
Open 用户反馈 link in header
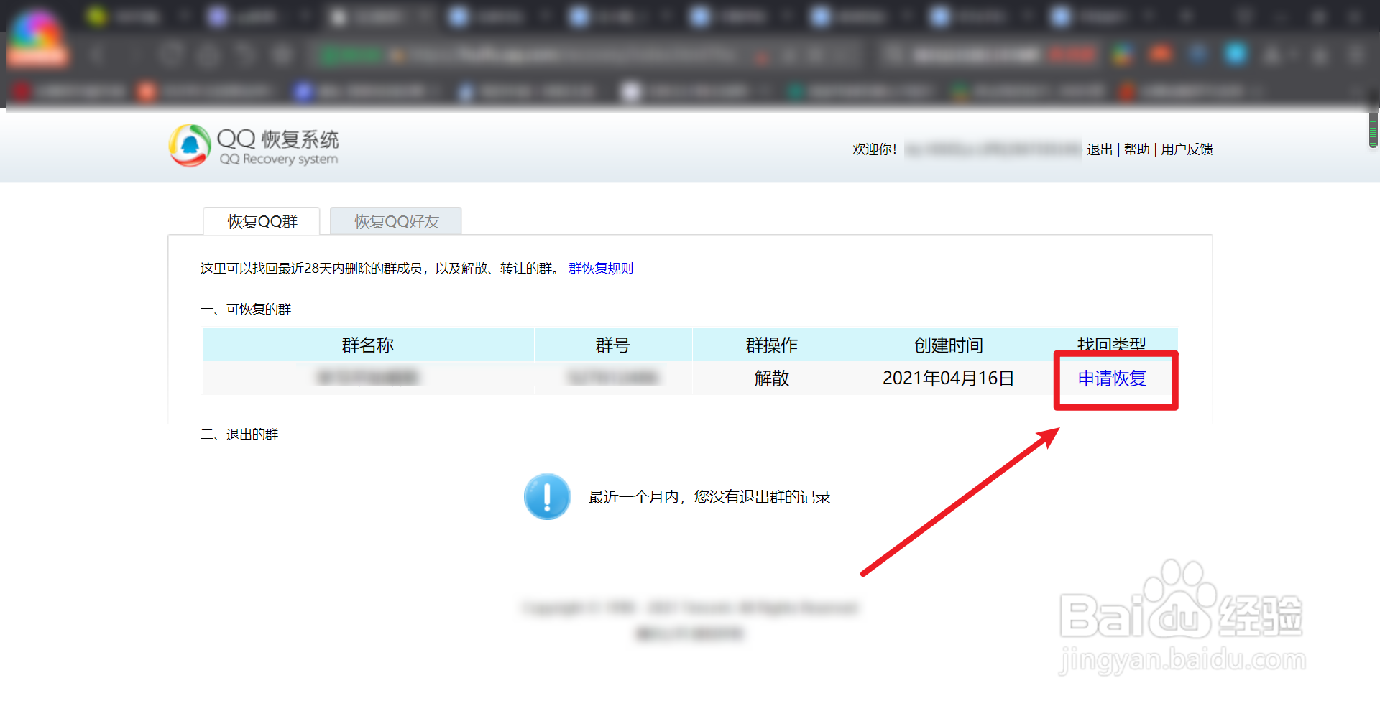1187,149
